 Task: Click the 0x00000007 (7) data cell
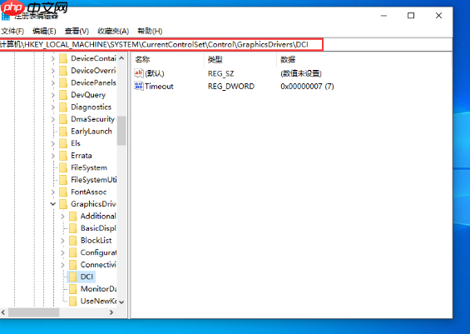click(307, 87)
